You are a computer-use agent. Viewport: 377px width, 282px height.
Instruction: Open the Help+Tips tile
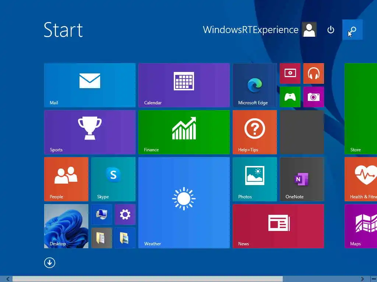point(255,132)
